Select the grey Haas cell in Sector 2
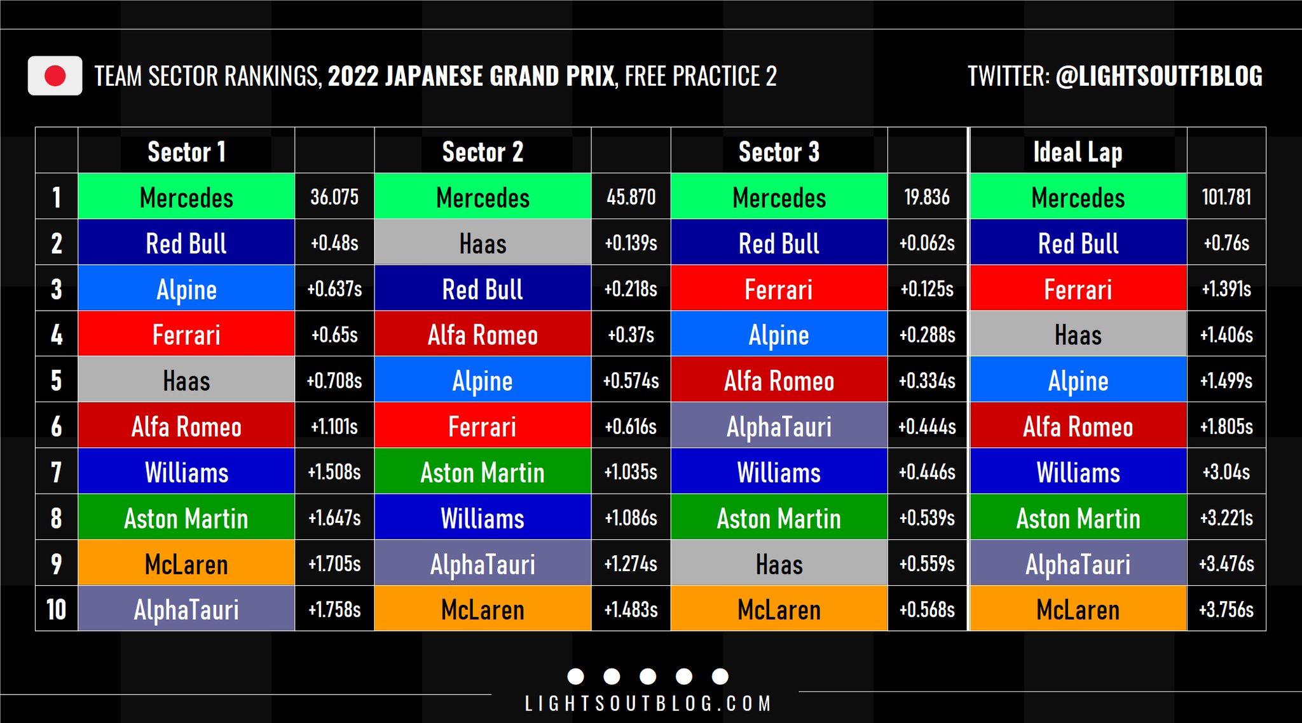The height and width of the screenshot is (723, 1302). (483, 243)
